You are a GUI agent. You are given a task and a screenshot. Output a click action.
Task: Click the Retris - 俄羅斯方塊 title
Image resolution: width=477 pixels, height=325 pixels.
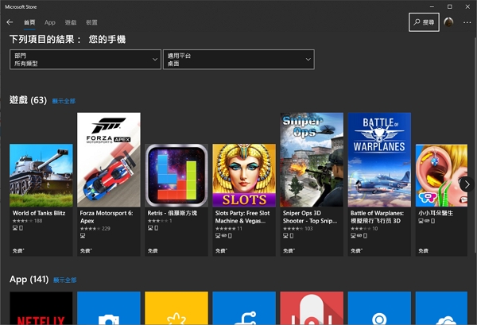click(x=173, y=213)
